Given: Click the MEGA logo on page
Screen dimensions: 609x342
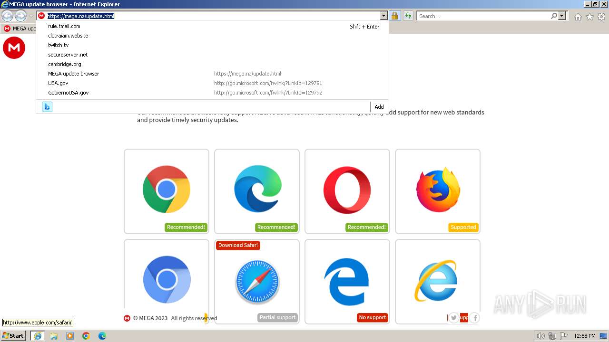Looking at the screenshot, I should 14,48.
